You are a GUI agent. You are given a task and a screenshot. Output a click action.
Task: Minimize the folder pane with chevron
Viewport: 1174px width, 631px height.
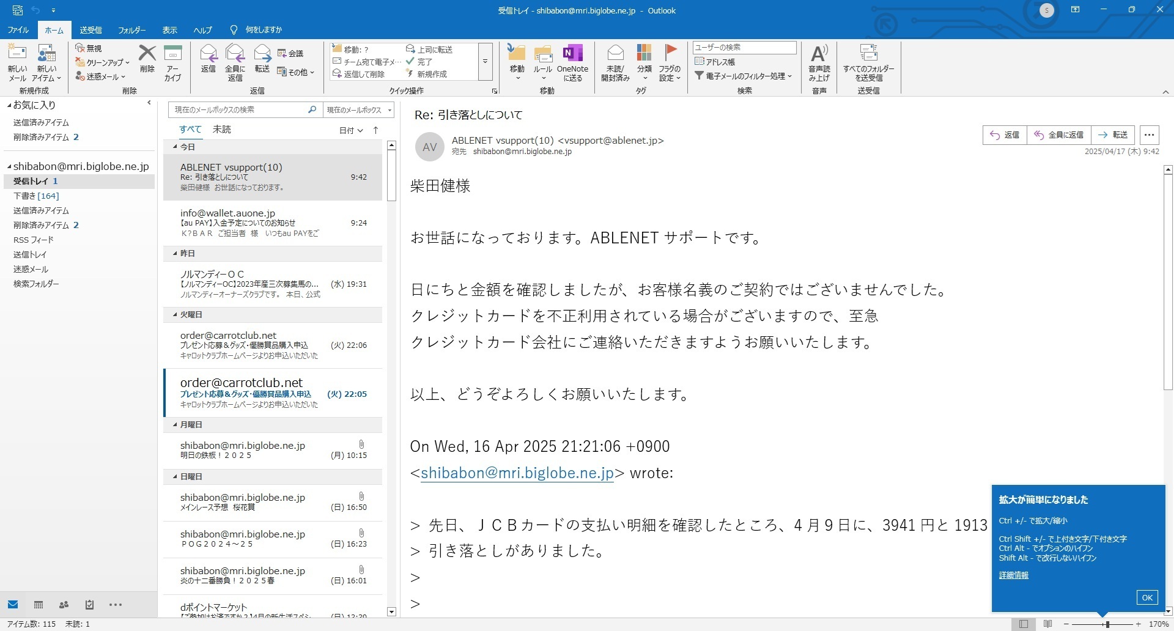point(149,103)
